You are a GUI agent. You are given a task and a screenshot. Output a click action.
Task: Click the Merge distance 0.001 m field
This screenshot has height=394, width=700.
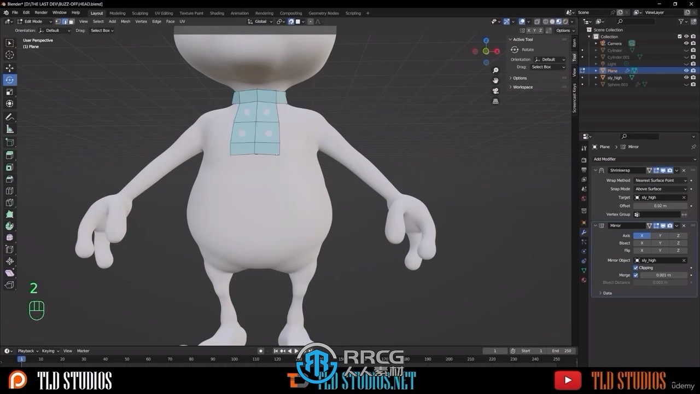click(x=663, y=275)
